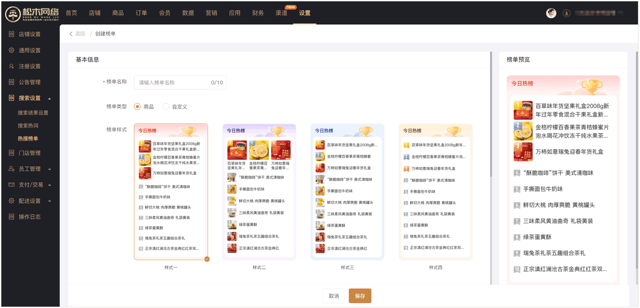The image size is (640, 308).
Task: Select the 商品 list type radio button
Action: coord(137,107)
